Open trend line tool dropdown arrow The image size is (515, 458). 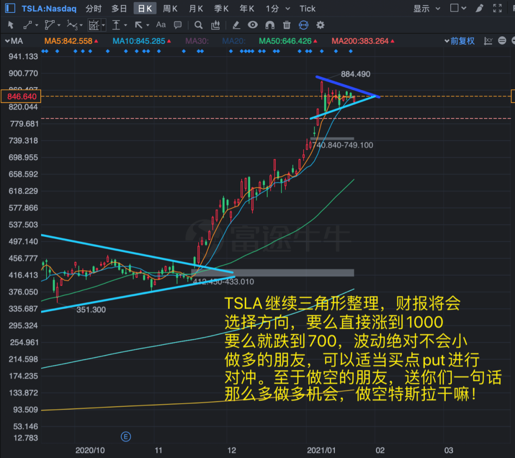pos(36,25)
